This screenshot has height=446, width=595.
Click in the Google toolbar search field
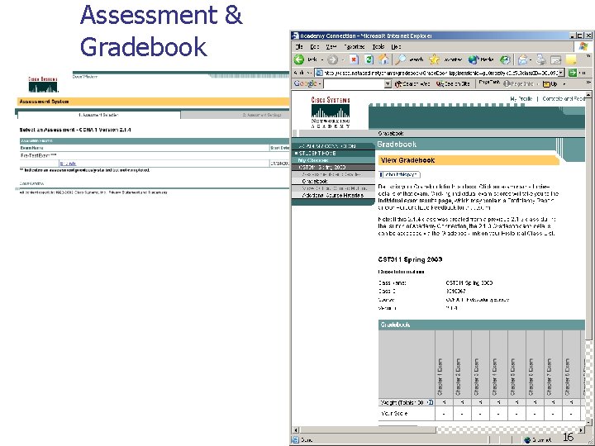pyautogui.click(x=354, y=84)
